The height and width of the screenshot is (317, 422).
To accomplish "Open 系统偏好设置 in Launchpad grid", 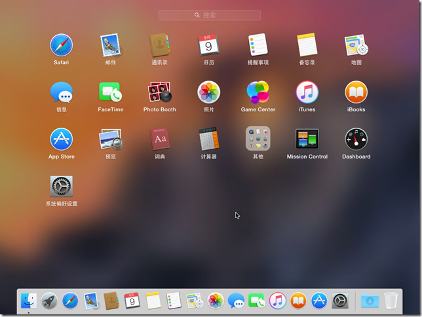I will [x=62, y=186].
